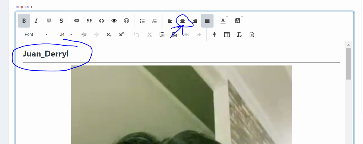Insert code with angle brackets icon

coord(102,21)
